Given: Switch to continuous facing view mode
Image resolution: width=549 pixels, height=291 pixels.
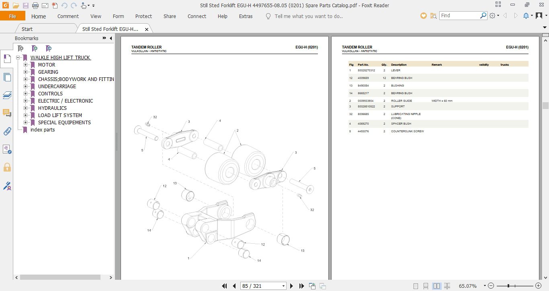Looking at the screenshot, I should (x=447, y=286).
